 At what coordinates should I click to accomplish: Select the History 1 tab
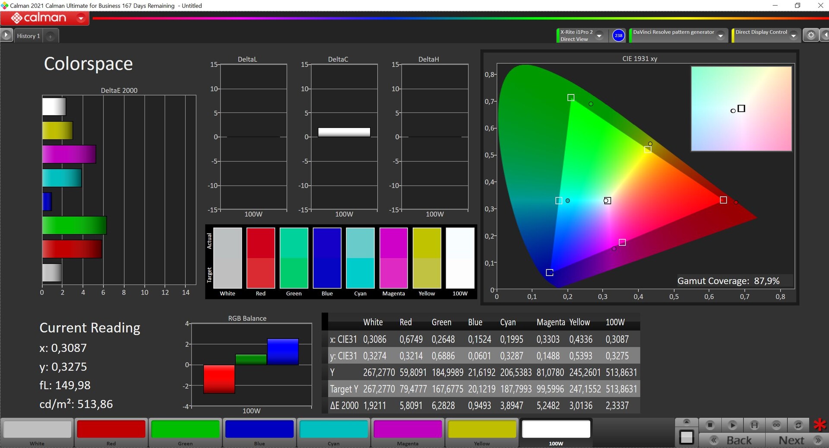(28, 36)
